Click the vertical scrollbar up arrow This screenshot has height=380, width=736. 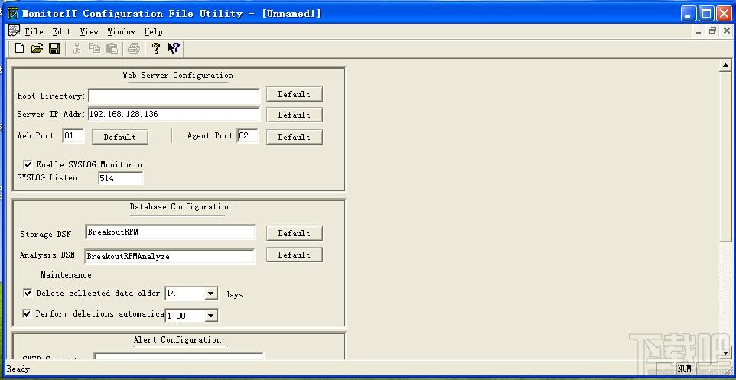(x=725, y=66)
